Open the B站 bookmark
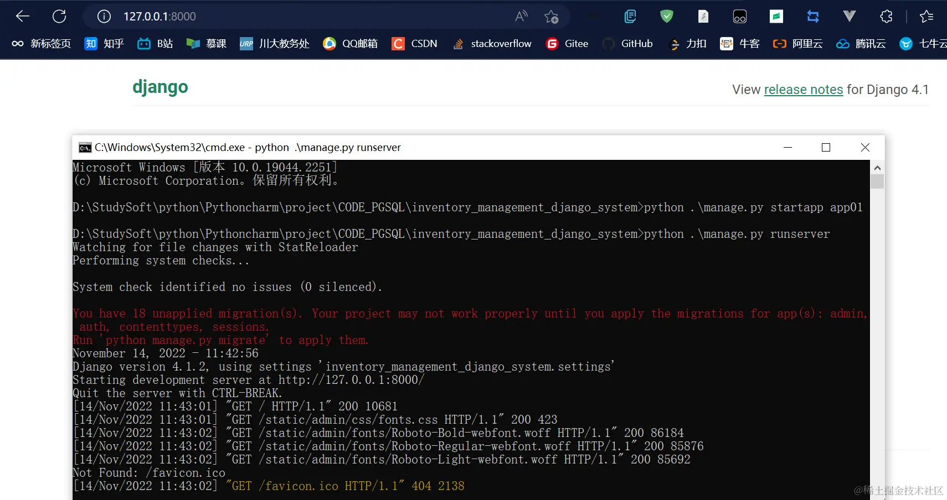 tap(155, 44)
